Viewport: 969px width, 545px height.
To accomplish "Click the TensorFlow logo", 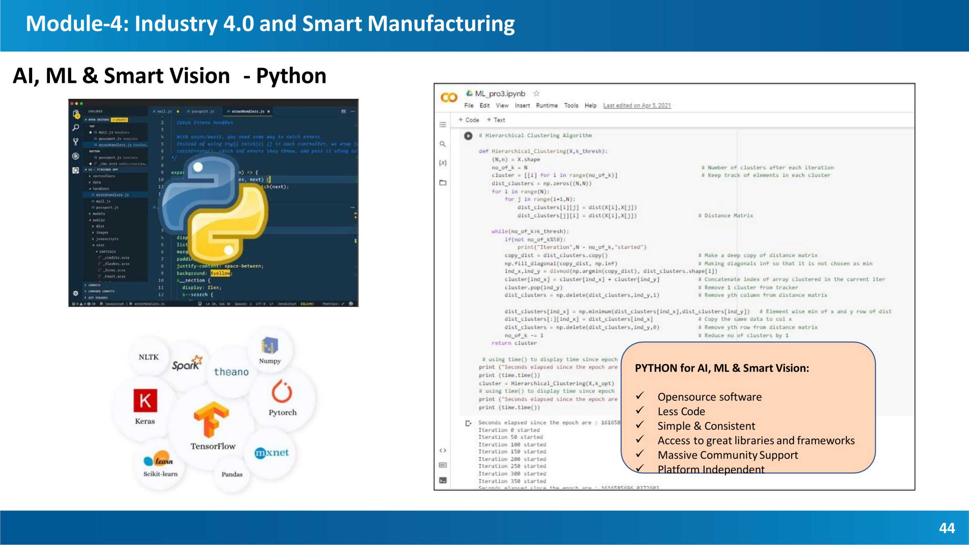I will click(211, 419).
